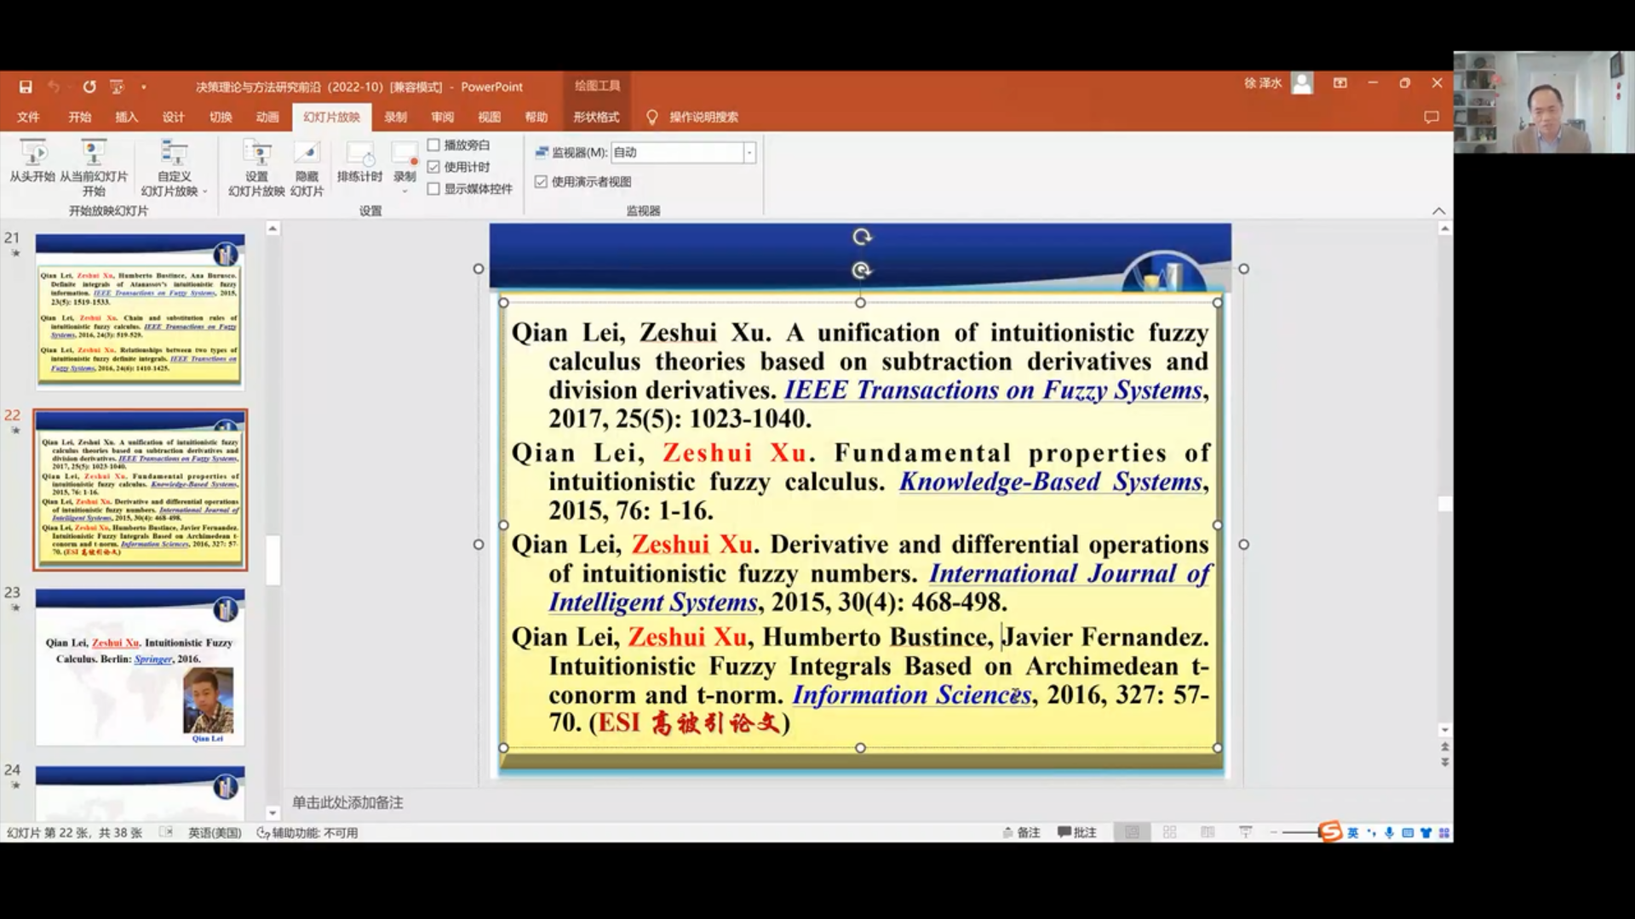Click the Sogou input method microphone icon
1635x919 pixels.
point(1389,832)
